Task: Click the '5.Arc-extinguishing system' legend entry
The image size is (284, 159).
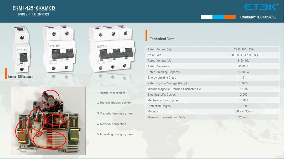Action: pyautogui.click(x=115, y=134)
